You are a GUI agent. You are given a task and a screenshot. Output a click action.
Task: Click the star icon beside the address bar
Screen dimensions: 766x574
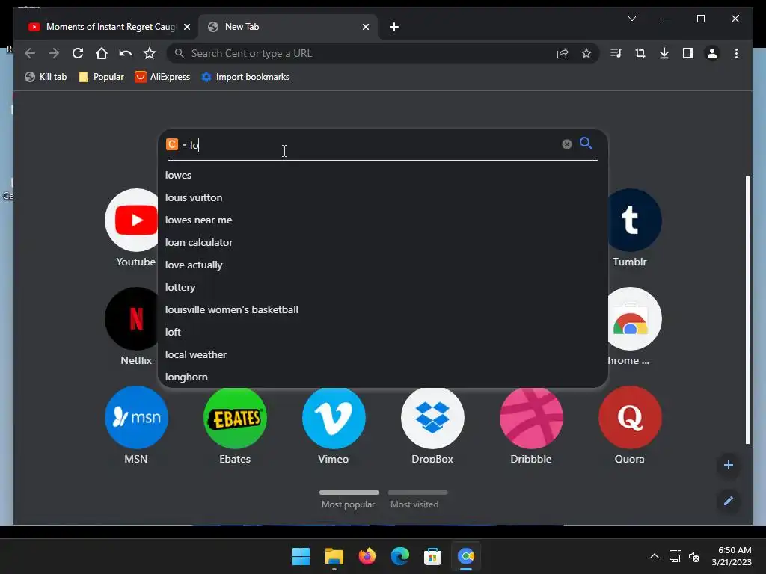tap(150, 53)
